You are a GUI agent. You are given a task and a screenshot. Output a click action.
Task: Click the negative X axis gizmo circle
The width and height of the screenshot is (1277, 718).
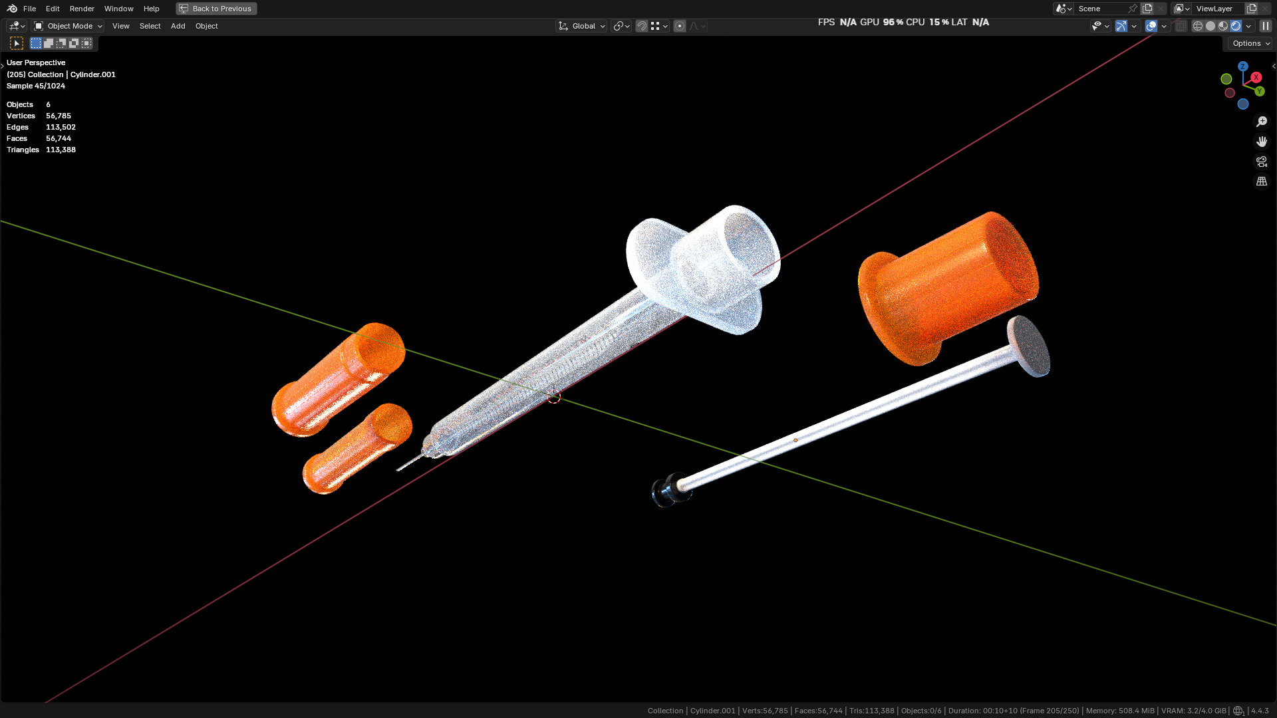click(x=1230, y=93)
